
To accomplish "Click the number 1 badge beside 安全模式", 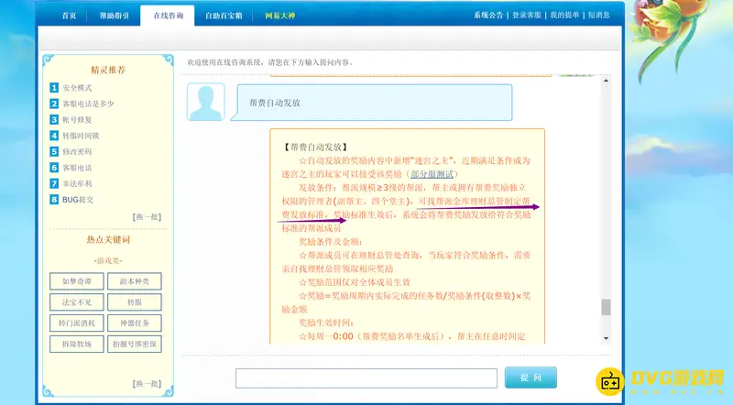I will pyautogui.click(x=54, y=87).
